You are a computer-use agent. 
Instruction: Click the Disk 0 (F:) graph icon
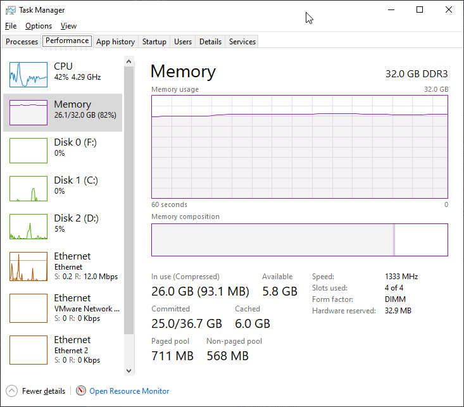coord(28,151)
